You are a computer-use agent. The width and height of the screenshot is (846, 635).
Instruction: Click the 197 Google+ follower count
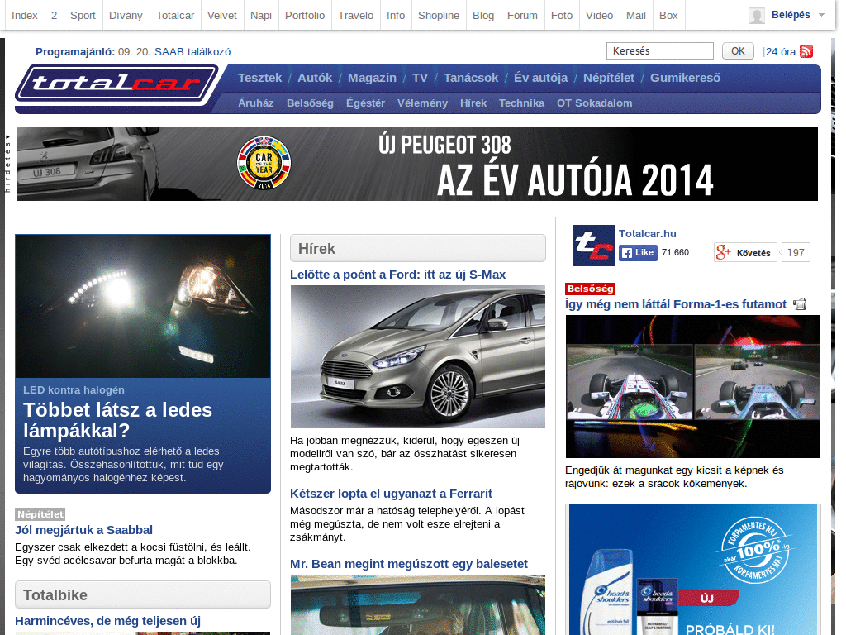[796, 253]
